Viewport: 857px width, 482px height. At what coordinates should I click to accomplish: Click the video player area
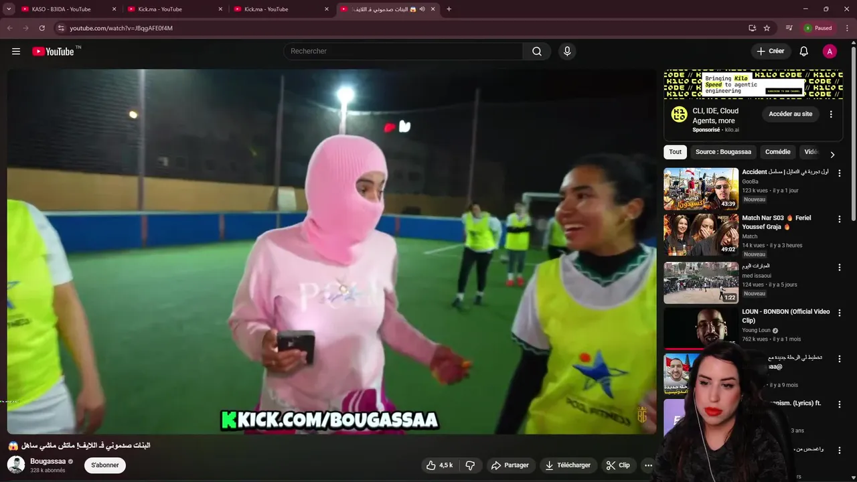pos(331,252)
